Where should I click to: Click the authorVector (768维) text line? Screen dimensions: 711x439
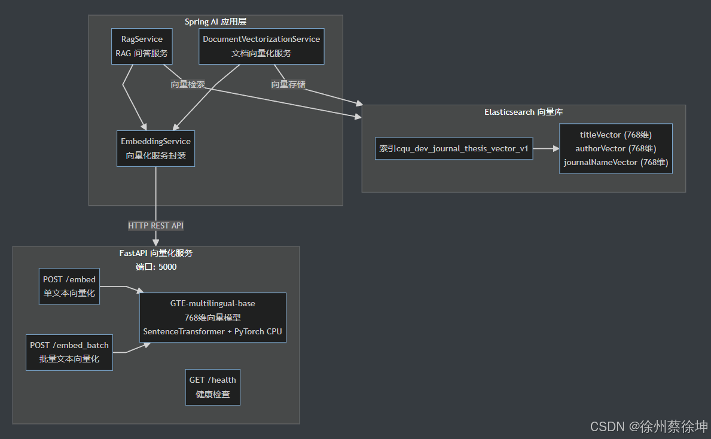pyautogui.click(x=616, y=148)
